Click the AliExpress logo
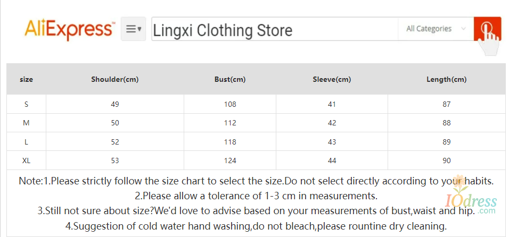 click(x=69, y=29)
